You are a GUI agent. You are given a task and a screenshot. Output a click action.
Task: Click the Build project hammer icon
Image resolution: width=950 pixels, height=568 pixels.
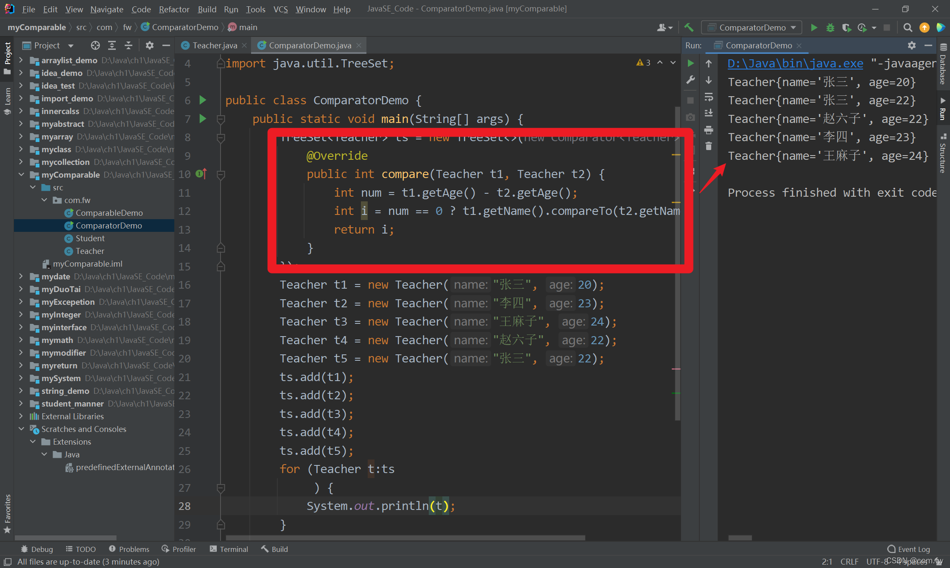click(x=689, y=28)
